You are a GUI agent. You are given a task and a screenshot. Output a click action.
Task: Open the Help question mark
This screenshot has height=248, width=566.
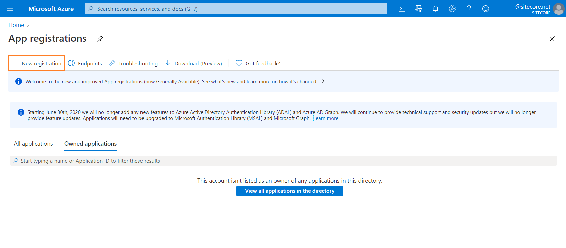click(469, 9)
